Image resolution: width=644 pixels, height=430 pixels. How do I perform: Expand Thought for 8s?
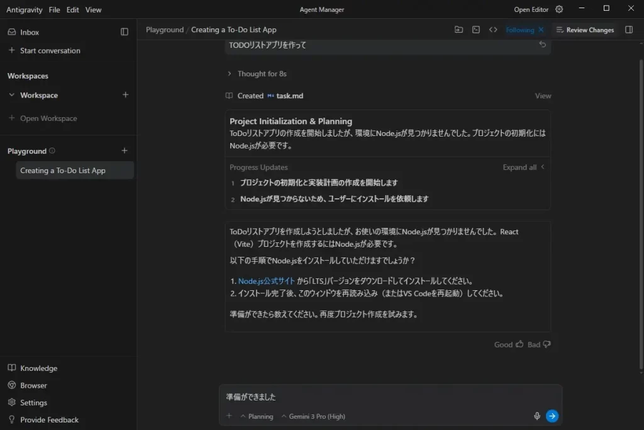(257, 74)
